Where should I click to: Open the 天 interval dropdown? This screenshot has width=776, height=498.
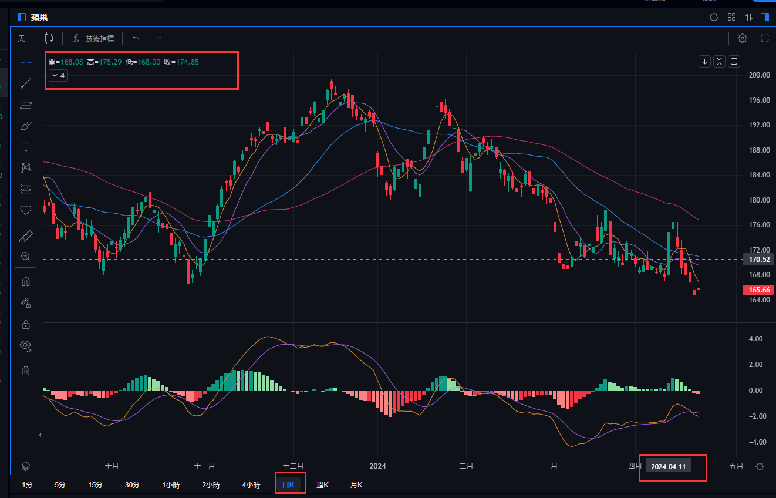[x=22, y=38]
